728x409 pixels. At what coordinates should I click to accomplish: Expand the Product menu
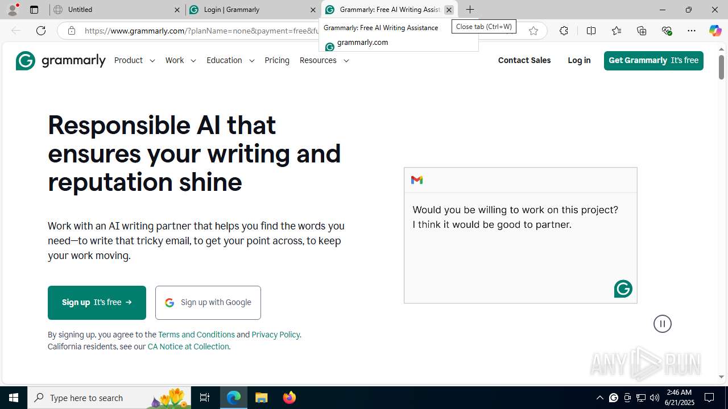135,60
